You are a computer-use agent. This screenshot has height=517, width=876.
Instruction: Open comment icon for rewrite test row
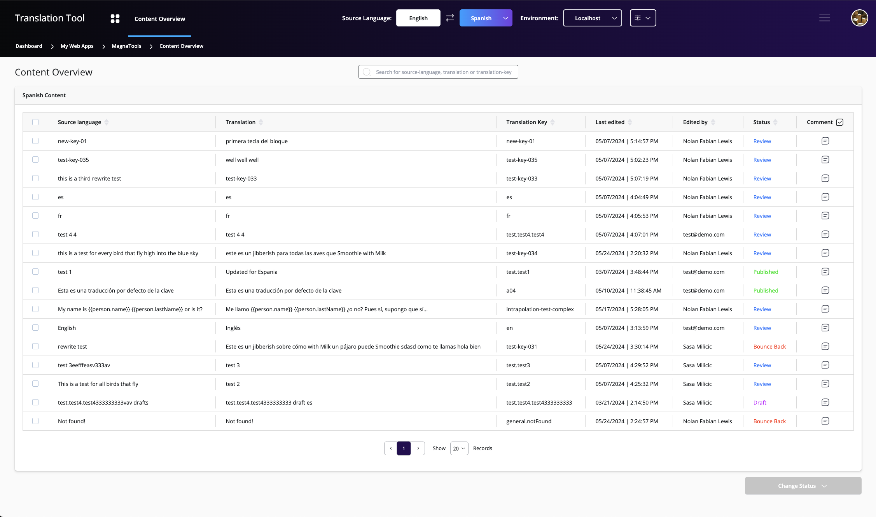pyautogui.click(x=825, y=346)
